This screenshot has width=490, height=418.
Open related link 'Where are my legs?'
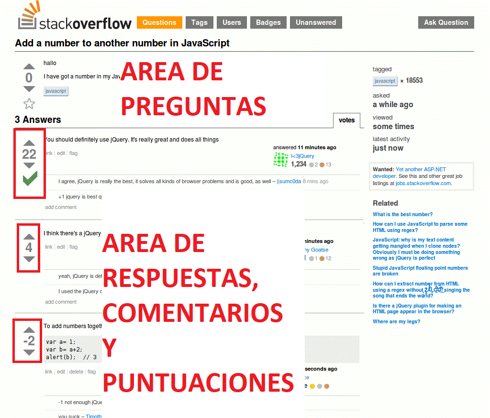[396, 321]
